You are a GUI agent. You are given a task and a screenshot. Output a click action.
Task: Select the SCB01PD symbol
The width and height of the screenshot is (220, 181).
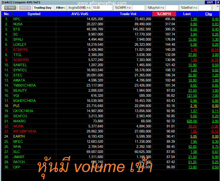(21, 60)
